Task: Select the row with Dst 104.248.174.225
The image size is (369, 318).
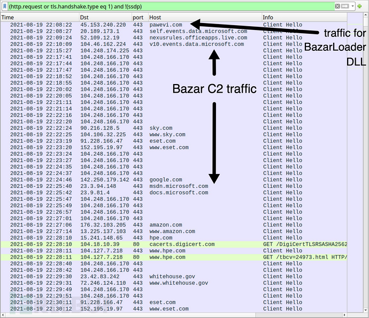Action: click(174, 51)
